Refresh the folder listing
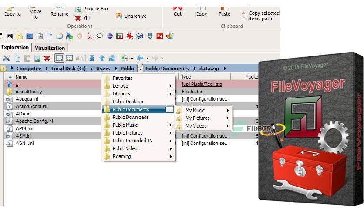This screenshot has width=364, height=210. 112,58
